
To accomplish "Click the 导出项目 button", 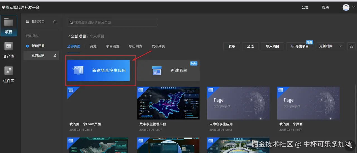I will pos(300,46).
